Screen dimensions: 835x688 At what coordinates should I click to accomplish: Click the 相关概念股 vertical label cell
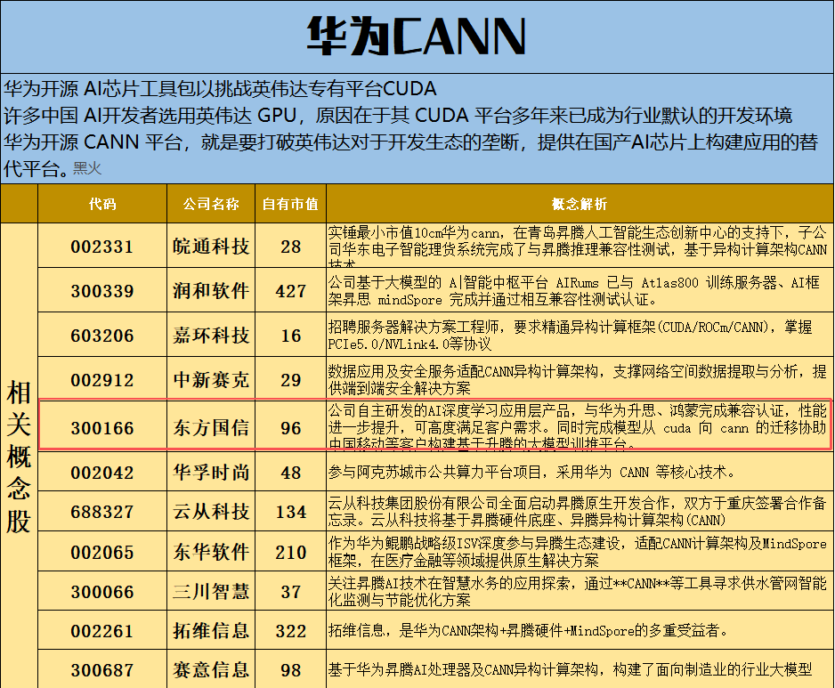[19, 457]
